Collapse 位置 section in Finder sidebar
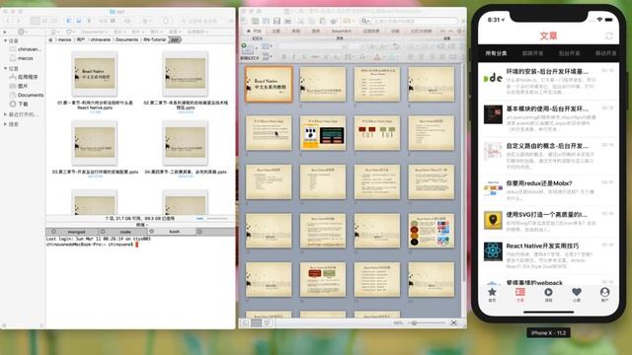 coord(5,68)
